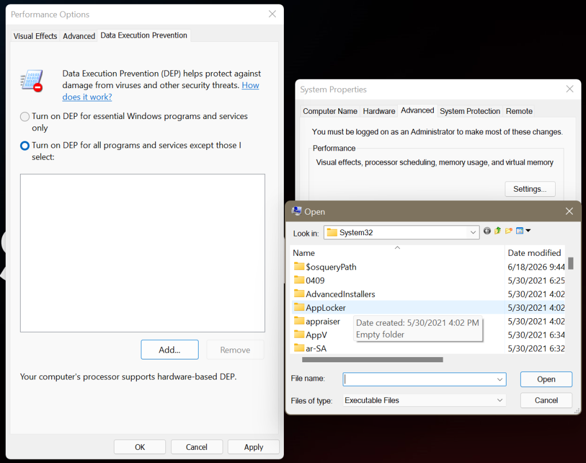The height and width of the screenshot is (463, 586).
Task: Select Advanced tab in System Properties
Action: [417, 110]
